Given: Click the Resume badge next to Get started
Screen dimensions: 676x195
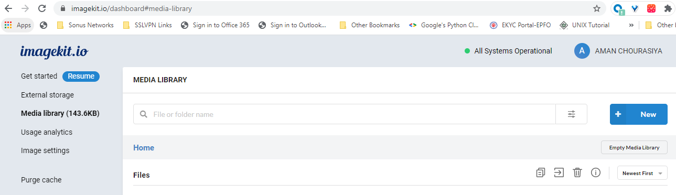Looking at the screenshot, I should coord(81,76).
